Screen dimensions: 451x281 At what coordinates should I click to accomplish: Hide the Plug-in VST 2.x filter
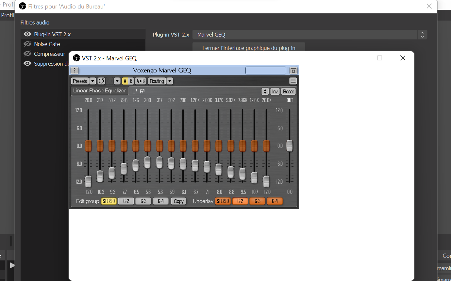tap(27, 34)
